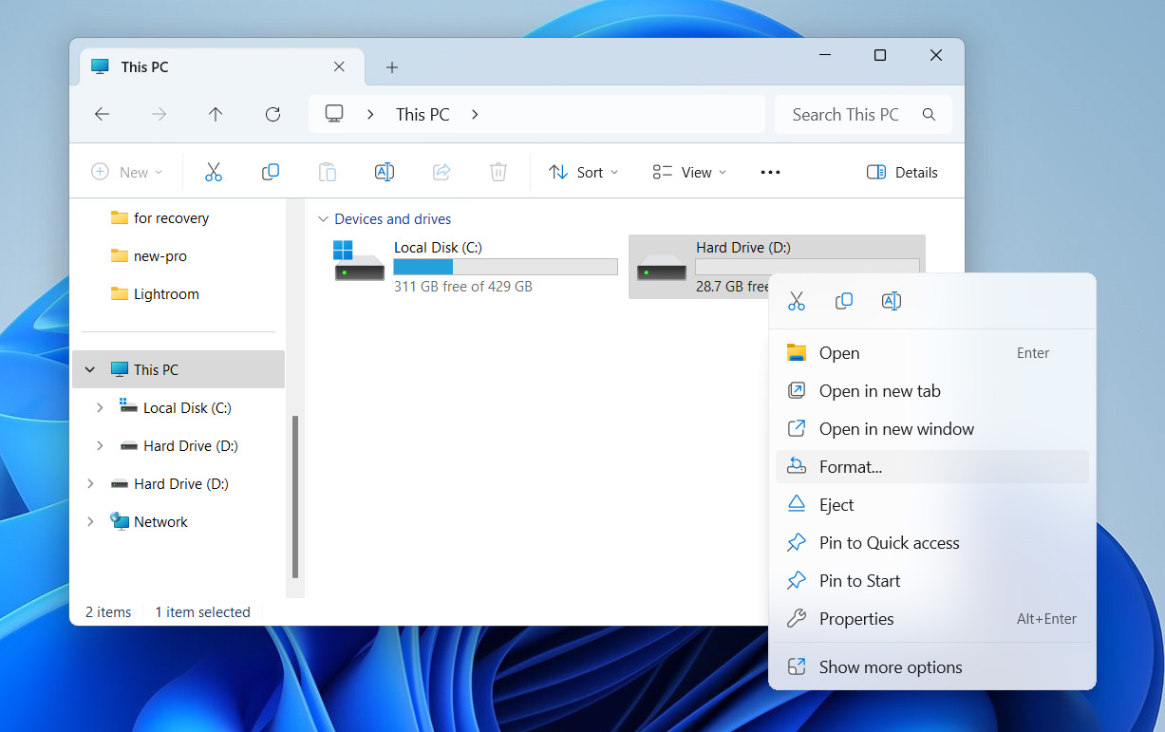Image resolution: width=1165 pixels, height=732 pixels.
Task: Click the Copy icon in the context menu
Action: [x=844, y=301]
